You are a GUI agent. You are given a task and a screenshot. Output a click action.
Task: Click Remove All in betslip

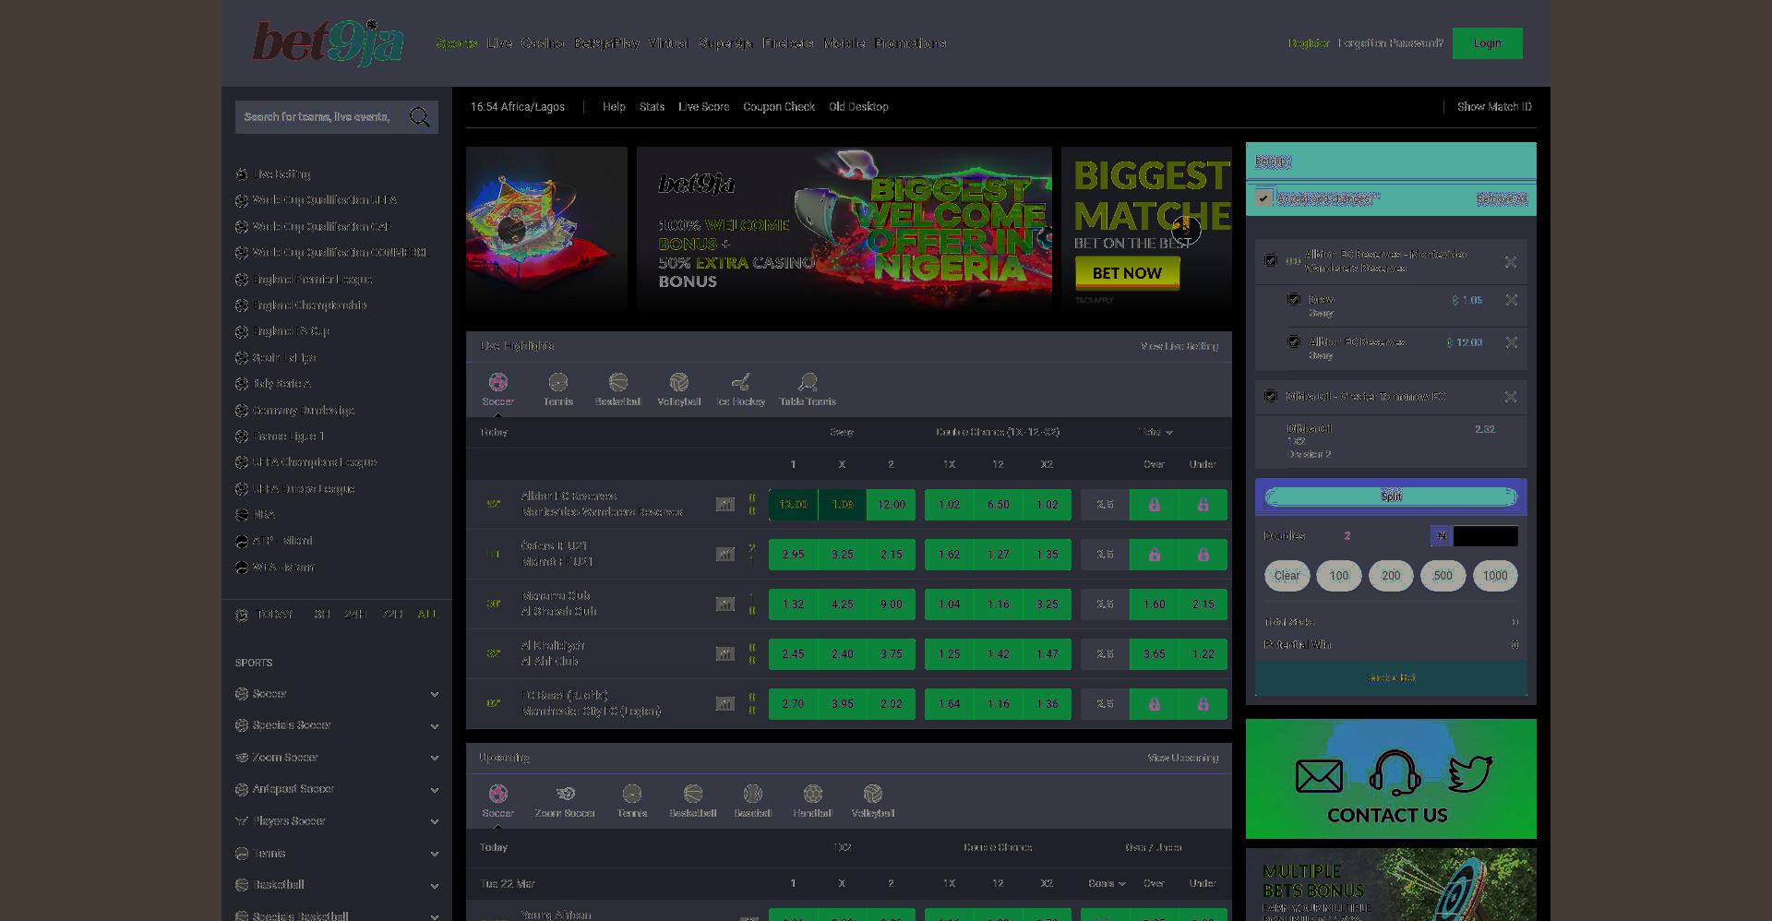[1502, 199]
